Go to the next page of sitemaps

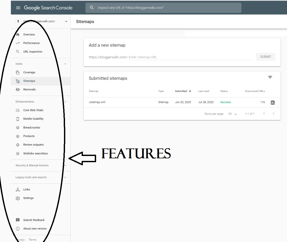point(274,114)
